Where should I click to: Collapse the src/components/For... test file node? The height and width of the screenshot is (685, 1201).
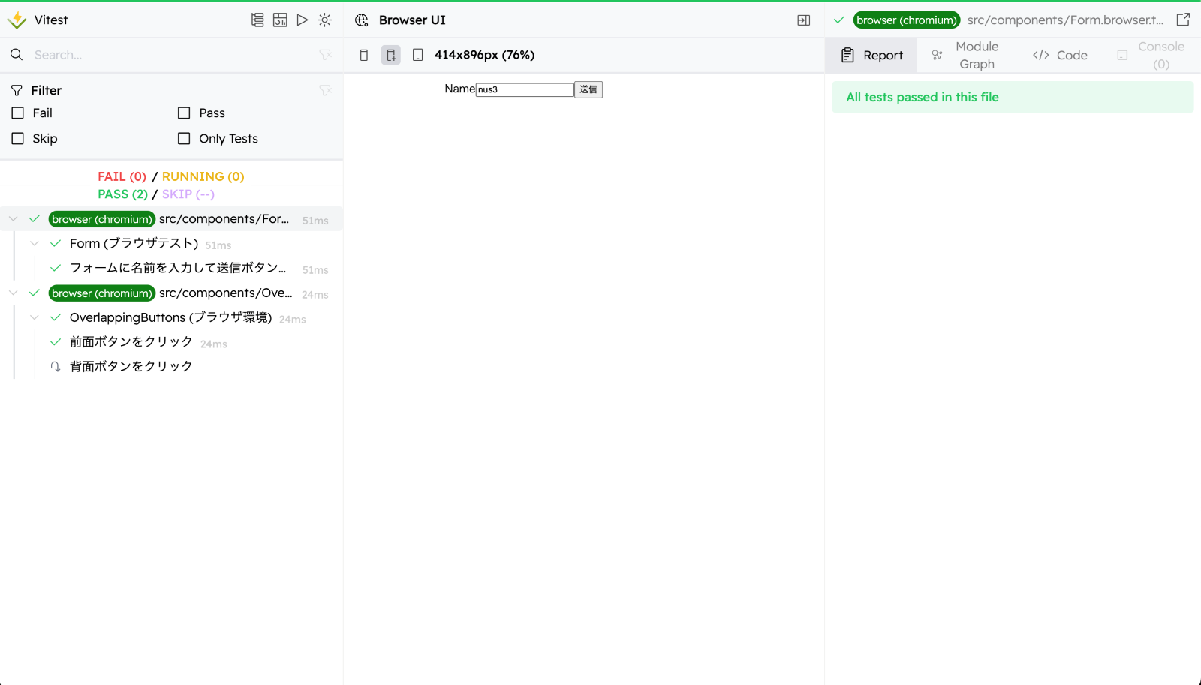tap(14, 219)
